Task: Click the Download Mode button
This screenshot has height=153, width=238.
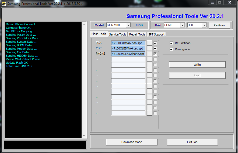Action: coord(132,142)
